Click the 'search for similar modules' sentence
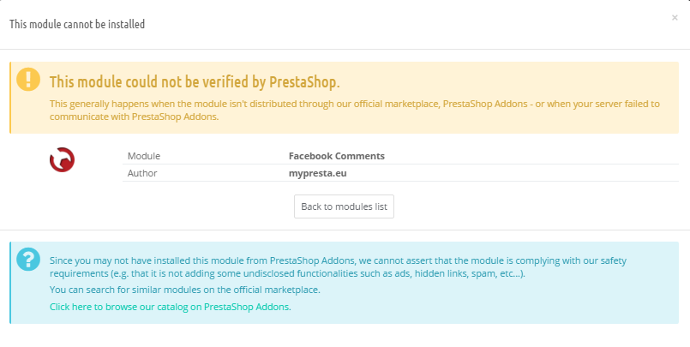Screen dimensions: 690x347 [185, 290]
